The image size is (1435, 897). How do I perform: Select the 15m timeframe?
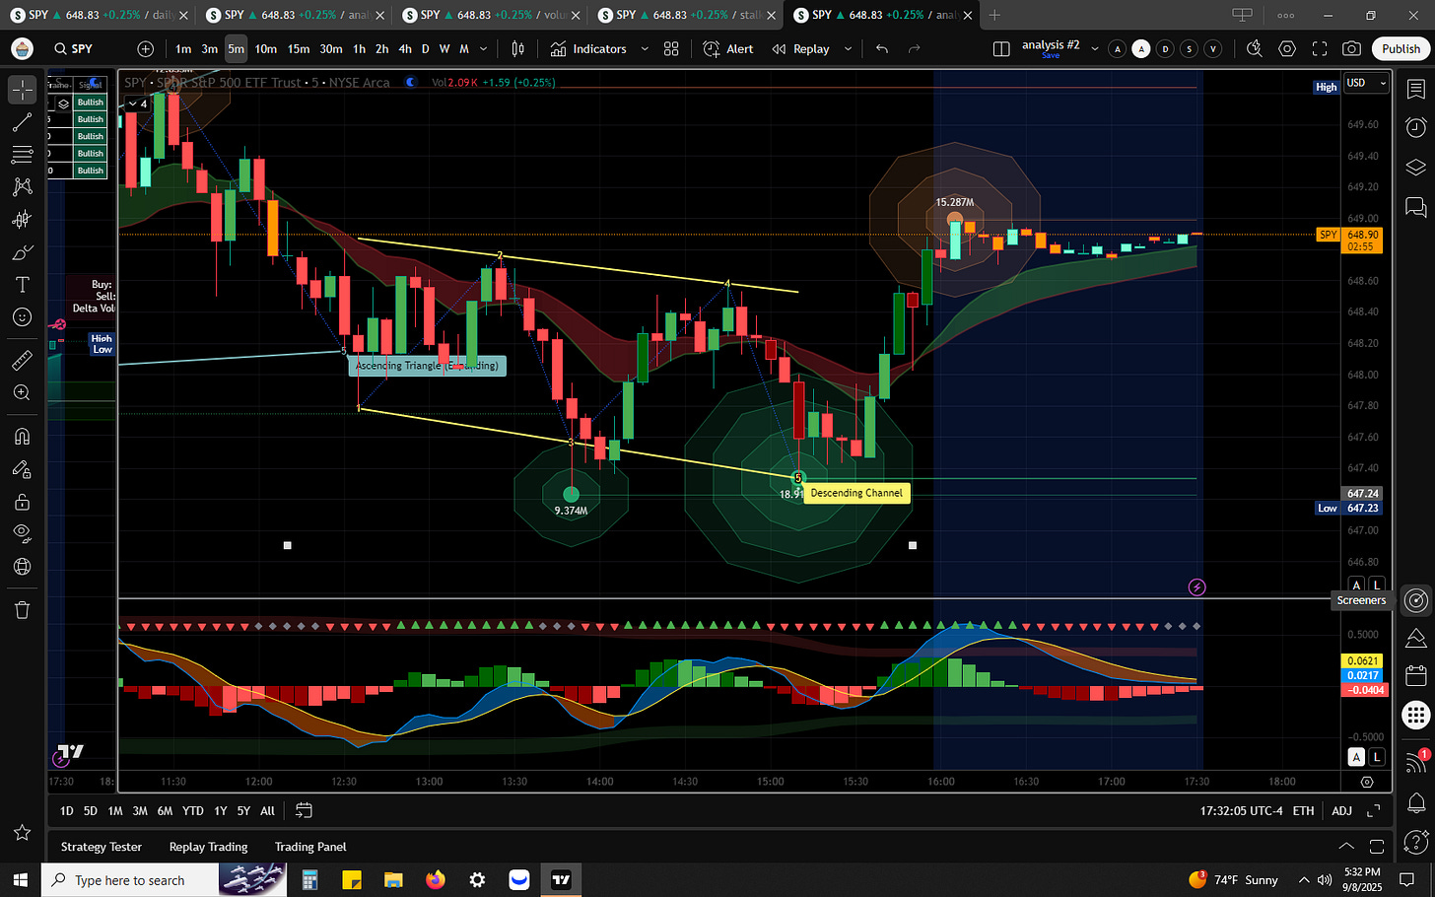pyautogui.click(x=299, y=49)
